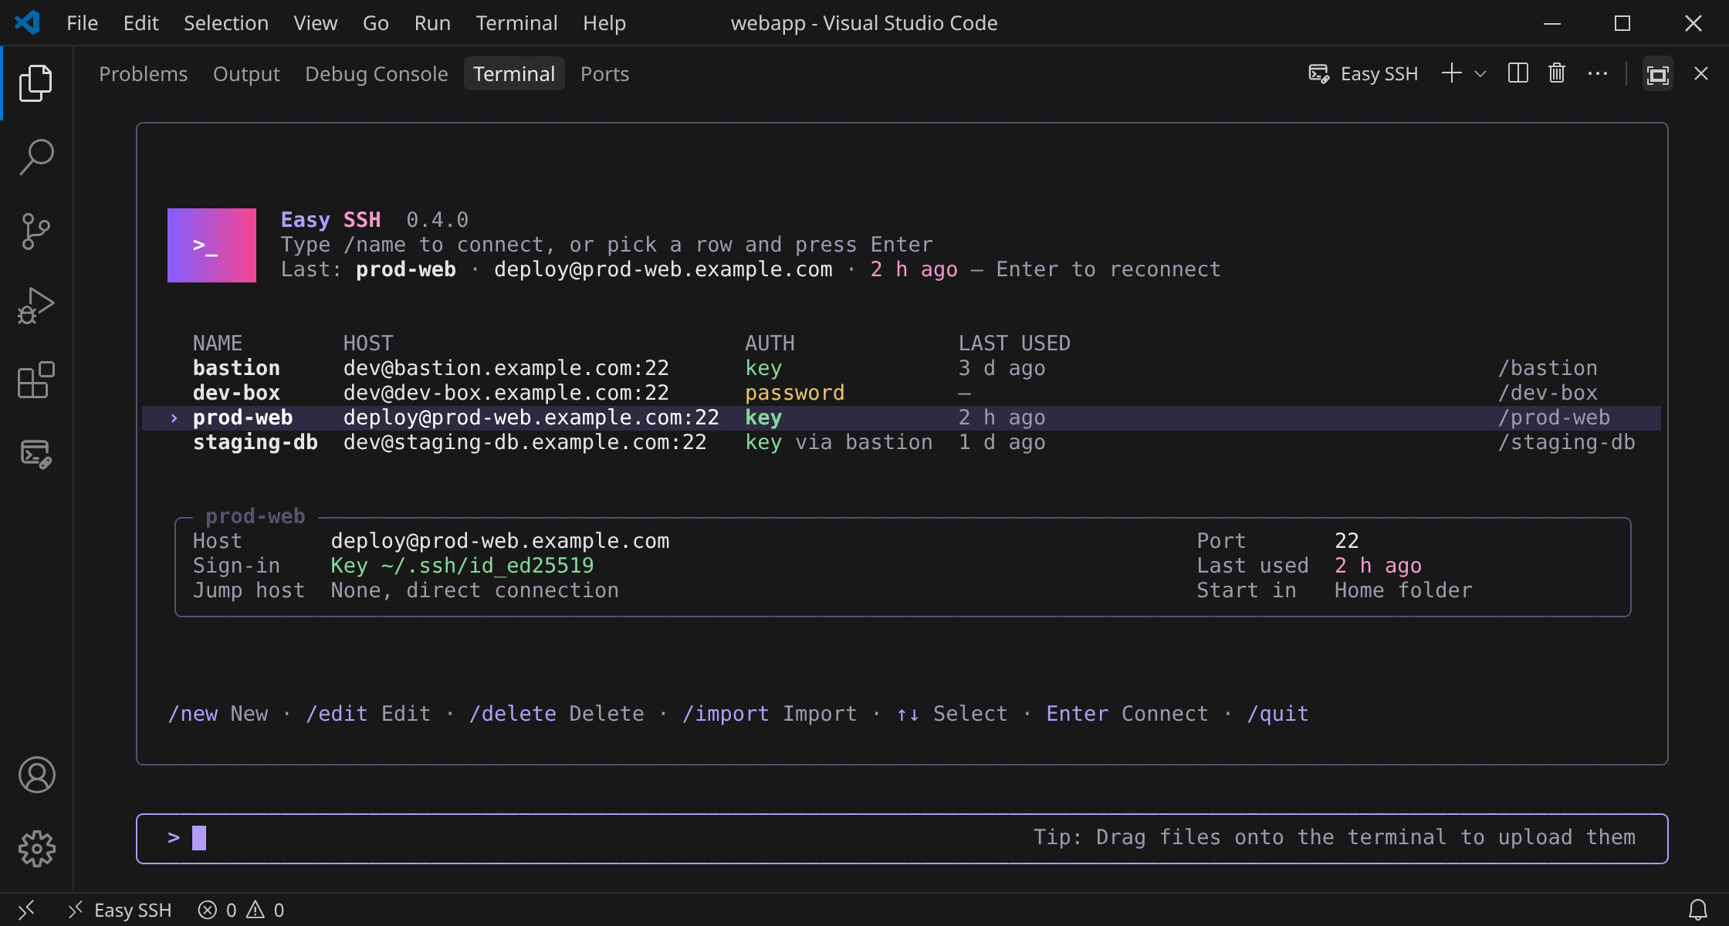Click the /delete command hint
This screenshot has height=926, width=1729.
[x=513, y=714]
